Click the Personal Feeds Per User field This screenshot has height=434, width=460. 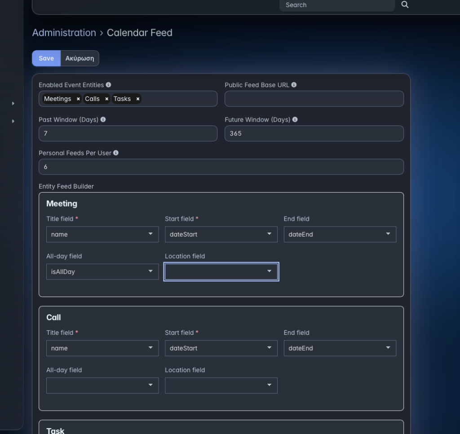[x=221, y=167]
